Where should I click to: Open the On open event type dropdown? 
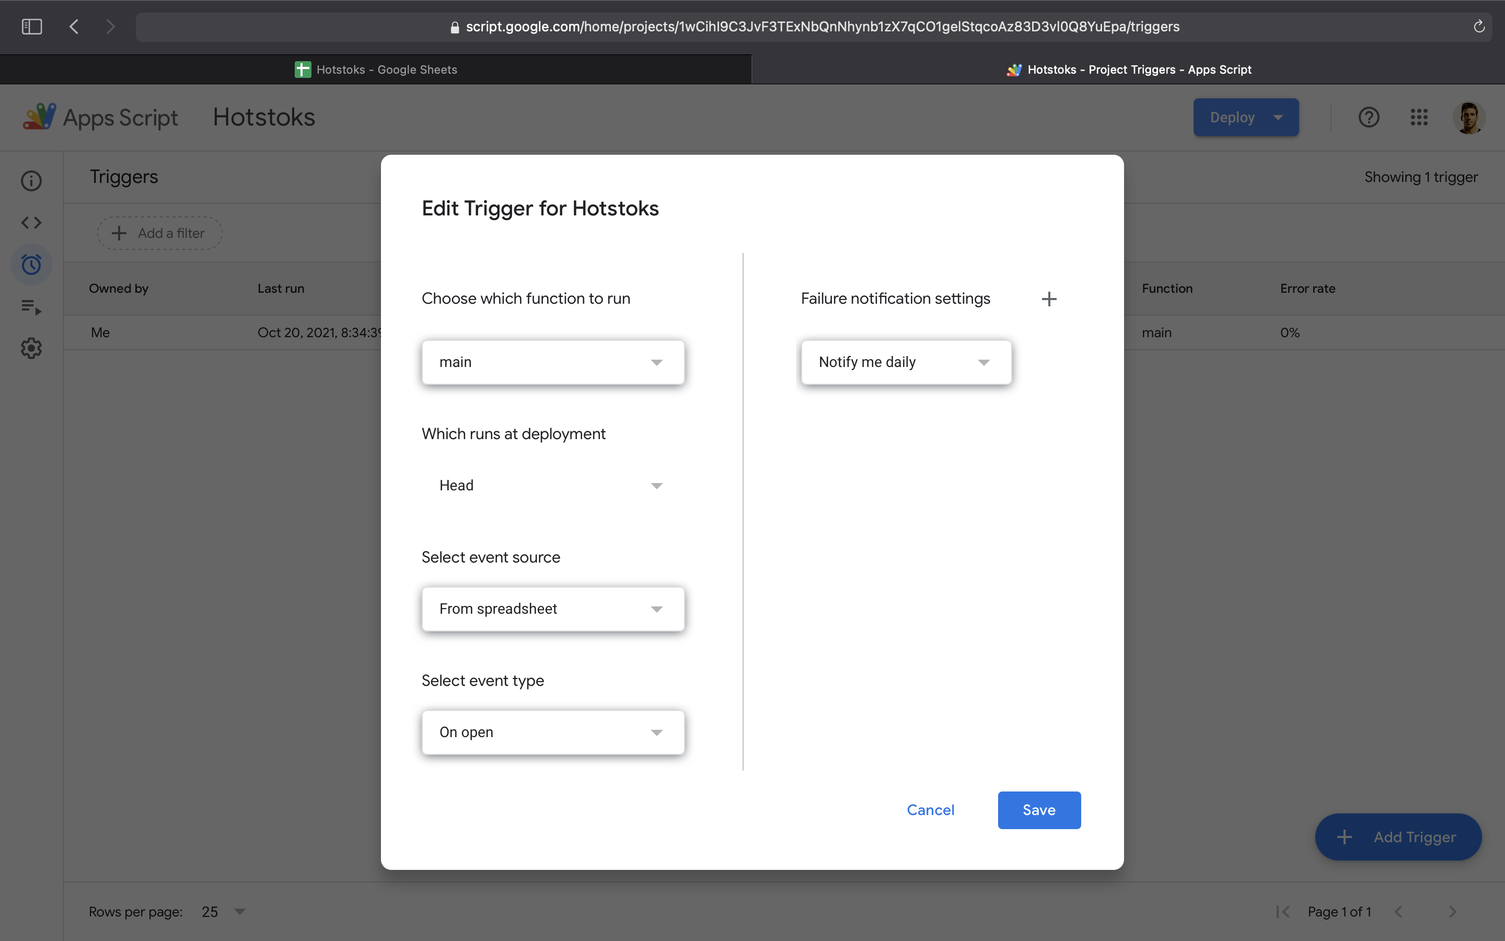(x=553, y=732)
